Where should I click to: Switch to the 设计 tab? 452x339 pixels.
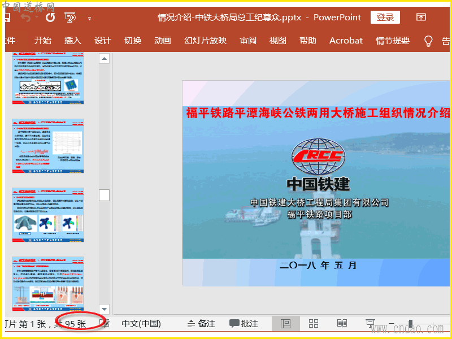click(x=103, y=40)
